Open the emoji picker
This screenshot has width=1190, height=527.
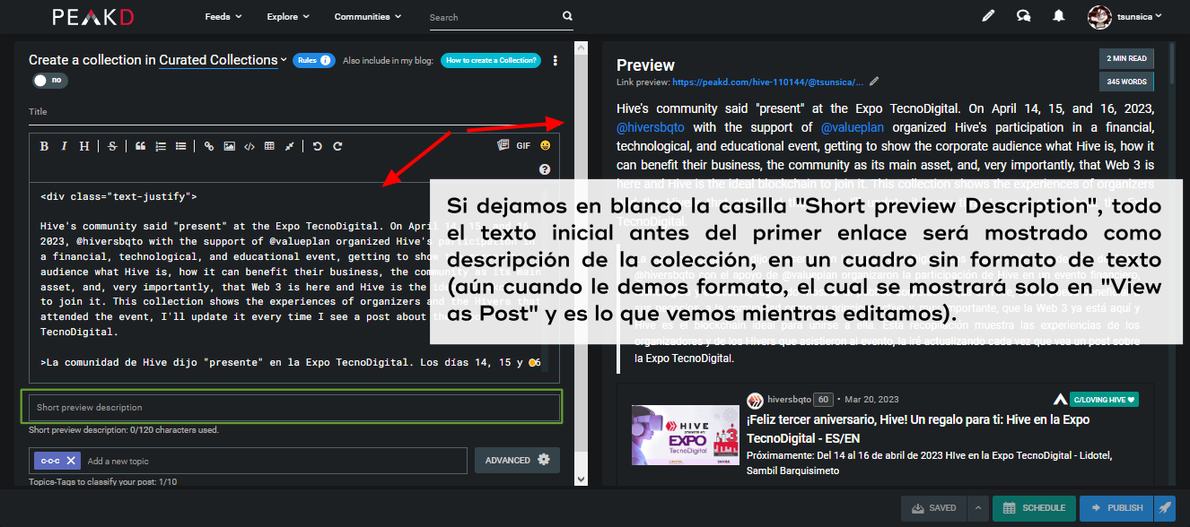(545, 145)
